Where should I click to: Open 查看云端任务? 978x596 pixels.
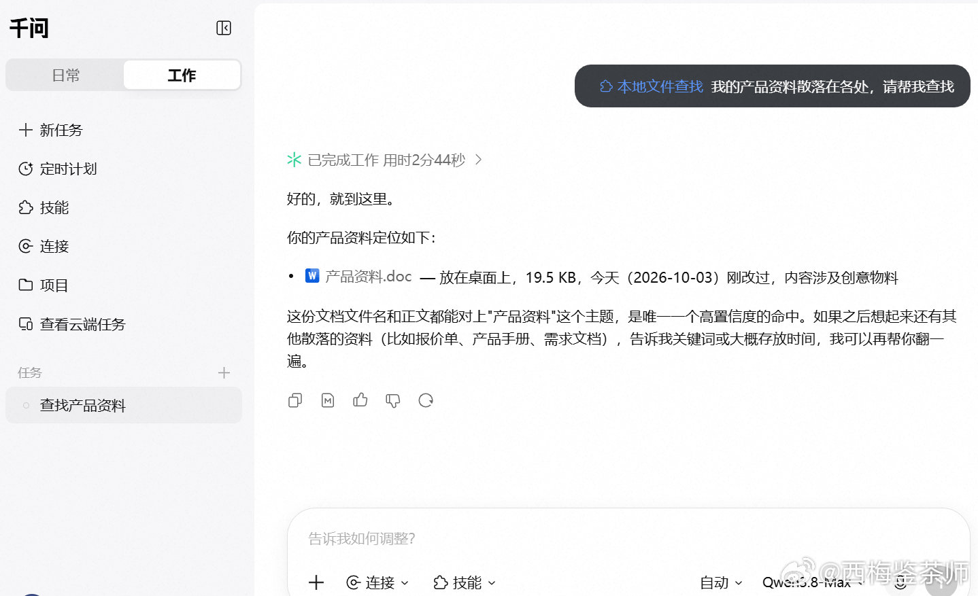click(123, 324)
